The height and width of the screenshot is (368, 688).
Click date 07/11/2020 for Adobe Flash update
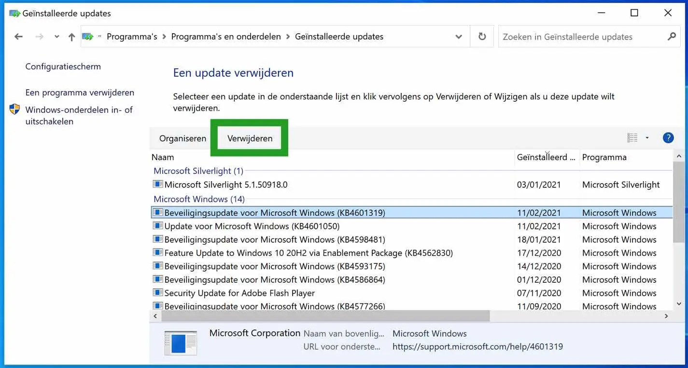tap(539, 293)
